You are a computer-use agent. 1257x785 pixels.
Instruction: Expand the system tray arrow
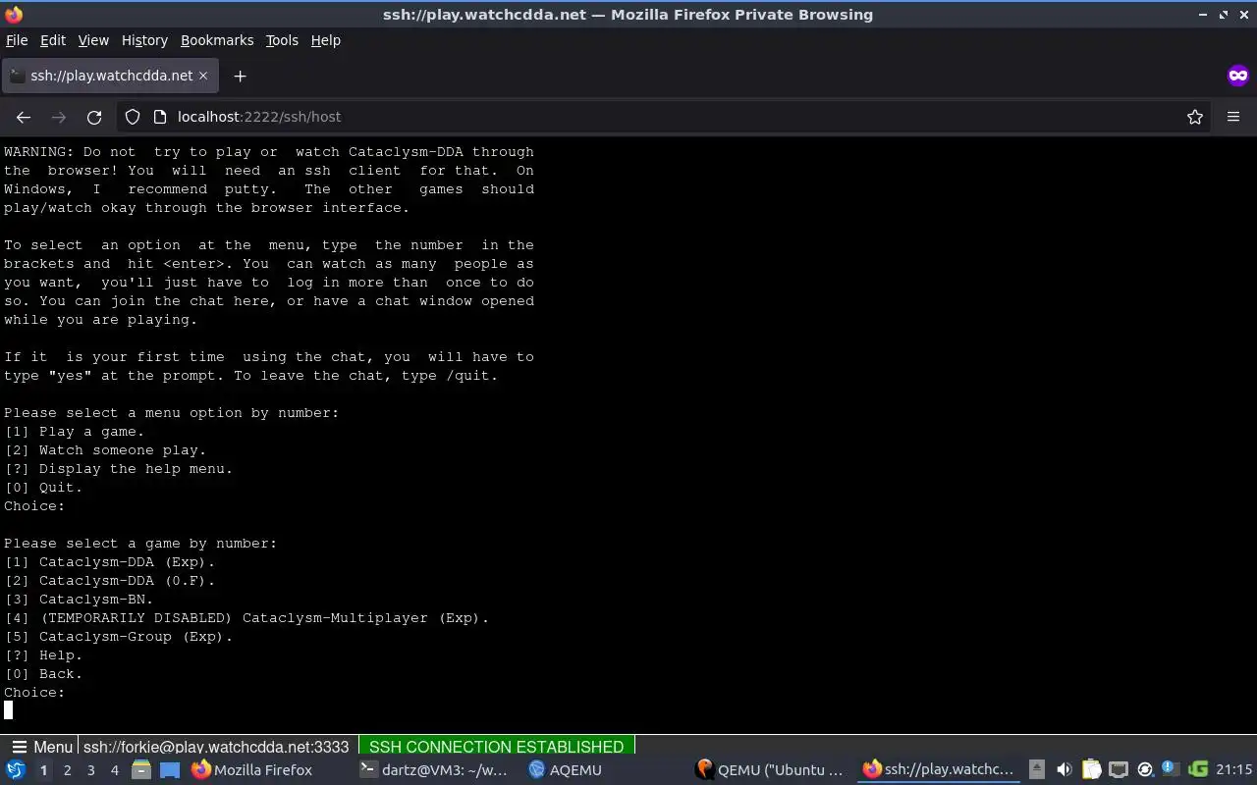click(x=1037, y=770)
